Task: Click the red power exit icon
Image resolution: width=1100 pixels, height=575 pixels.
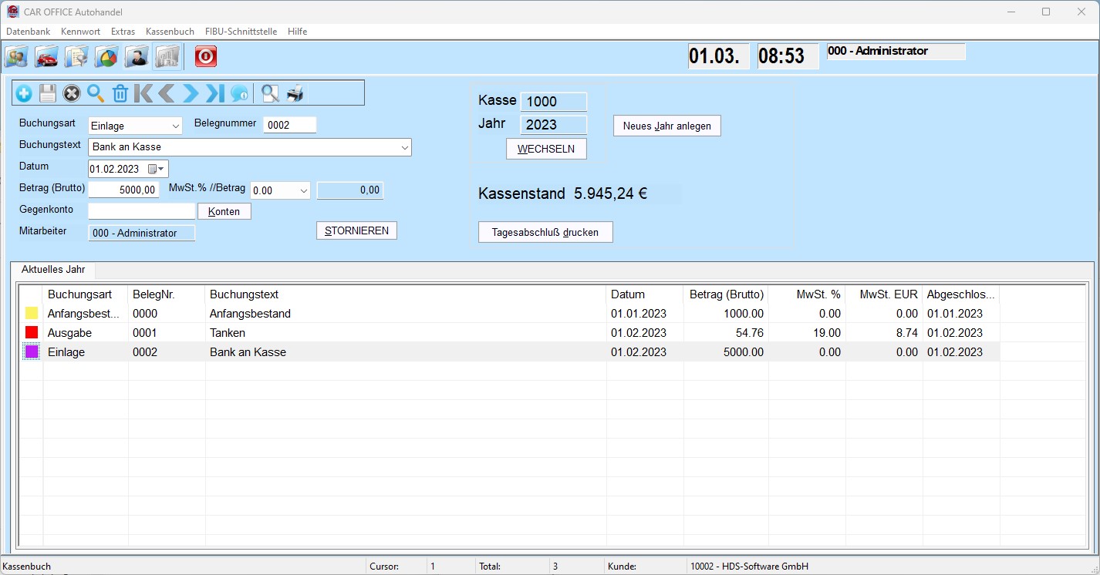Action: pyautogui.click(x=205, y=56)
